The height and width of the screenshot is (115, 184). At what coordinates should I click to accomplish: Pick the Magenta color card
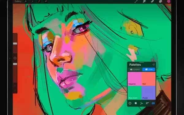[135, 79]
